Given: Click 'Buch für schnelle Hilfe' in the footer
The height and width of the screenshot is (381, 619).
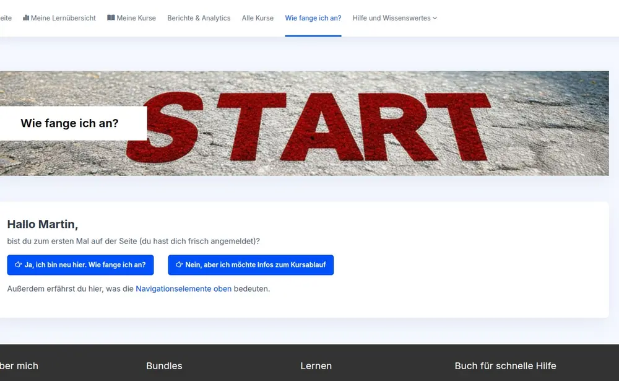Looking at the screenshot, I should pyautogui.click(x=505, y=366).
